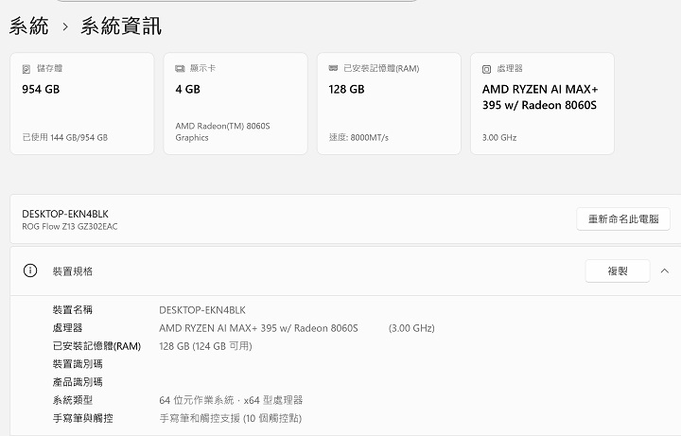The height and width of the screenshot is (436, 681).
Task: Click 手寫筆和觸控支援 (10 個觸控點) value
Action: (x=231, y=418)
